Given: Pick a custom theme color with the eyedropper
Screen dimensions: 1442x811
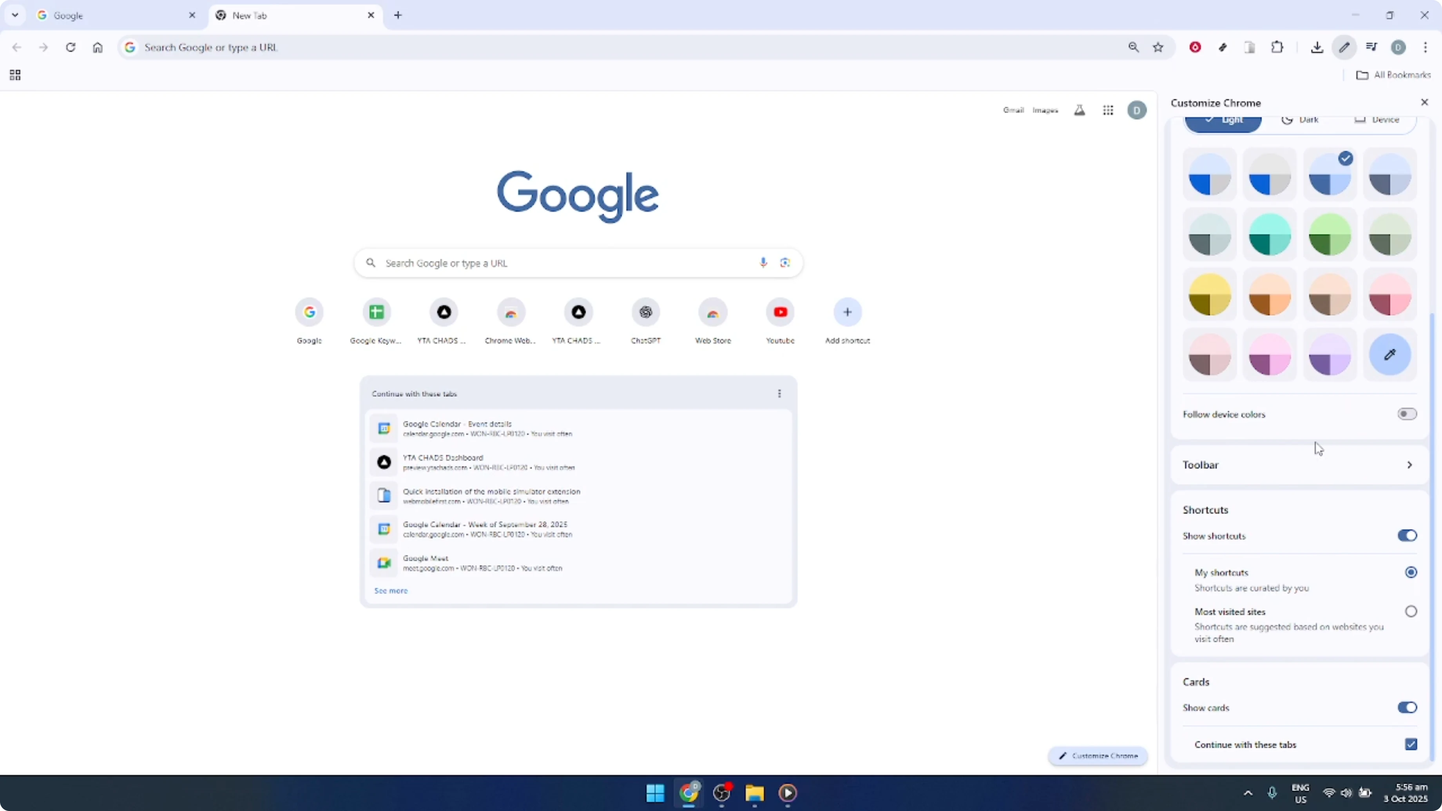Looking at the screenshot, I should pos(1391,354).
